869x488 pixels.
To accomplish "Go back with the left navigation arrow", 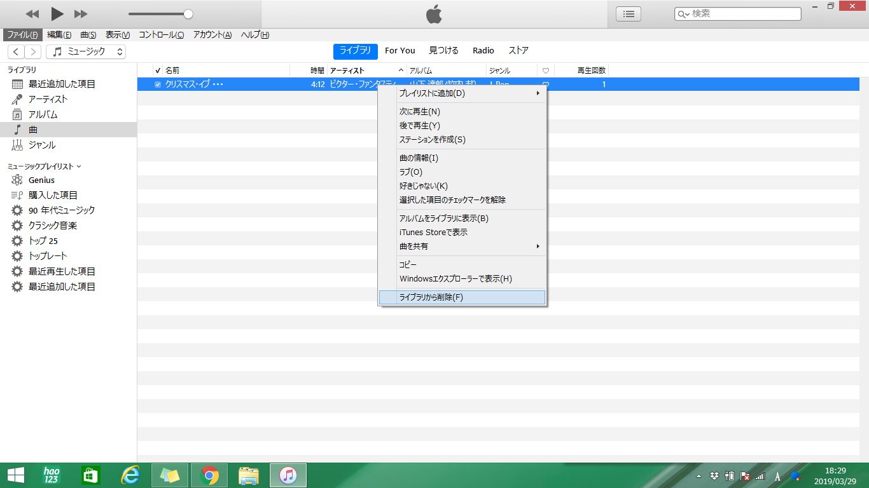I will (x=16, y=51).
